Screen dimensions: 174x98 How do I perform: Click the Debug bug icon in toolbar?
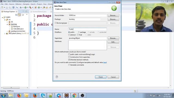pos(21,7)
